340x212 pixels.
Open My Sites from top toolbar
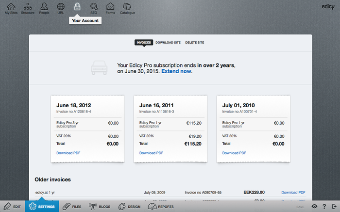click(11, 8)
